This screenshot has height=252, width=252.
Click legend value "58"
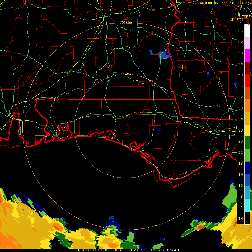tap(241, 53)
